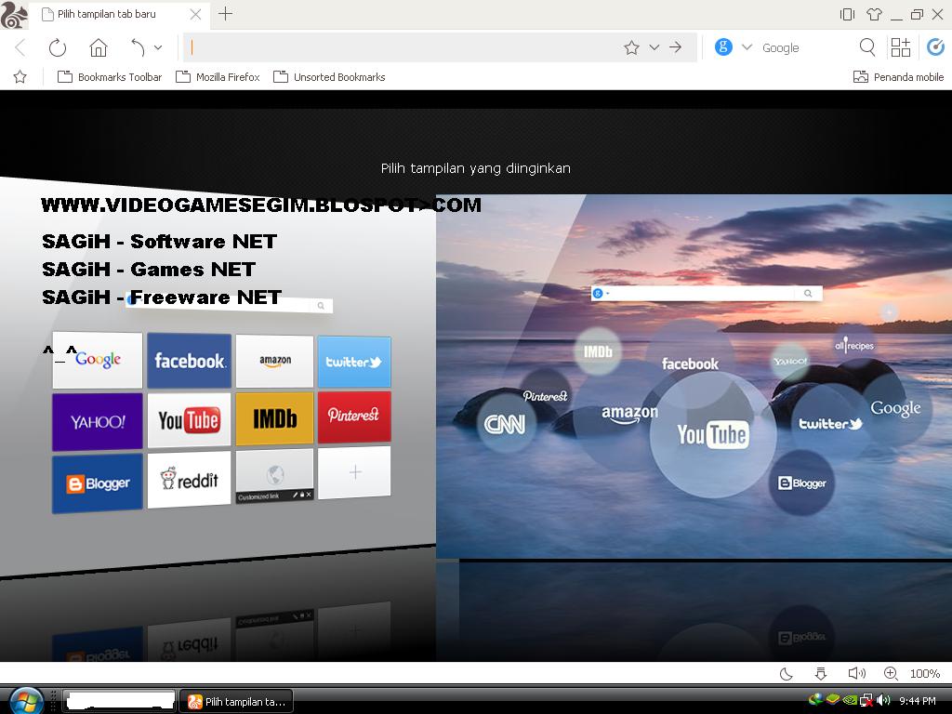Click the Yahoo tile in classic layout

tap(97, 422)
